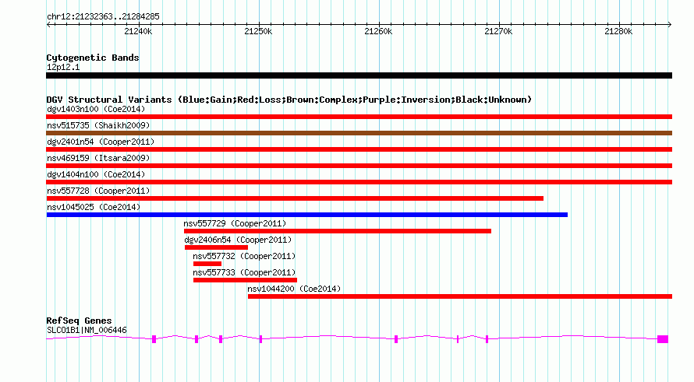Click the nsv515735 (Shaikh2009) label
This screenshot has height=382, width=694.
(98, 125)
